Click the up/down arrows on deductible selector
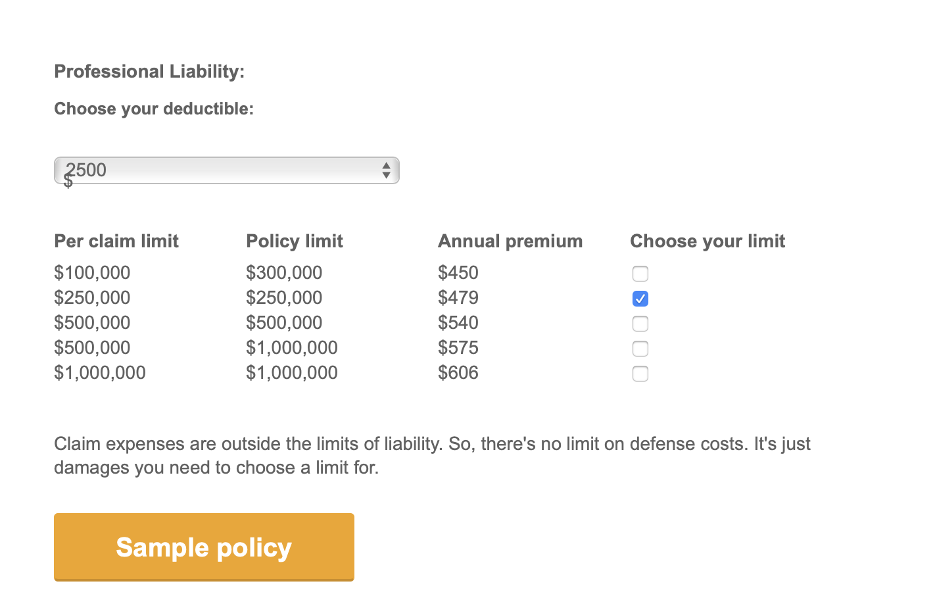 pyautogui.click(x=386, y=170)
